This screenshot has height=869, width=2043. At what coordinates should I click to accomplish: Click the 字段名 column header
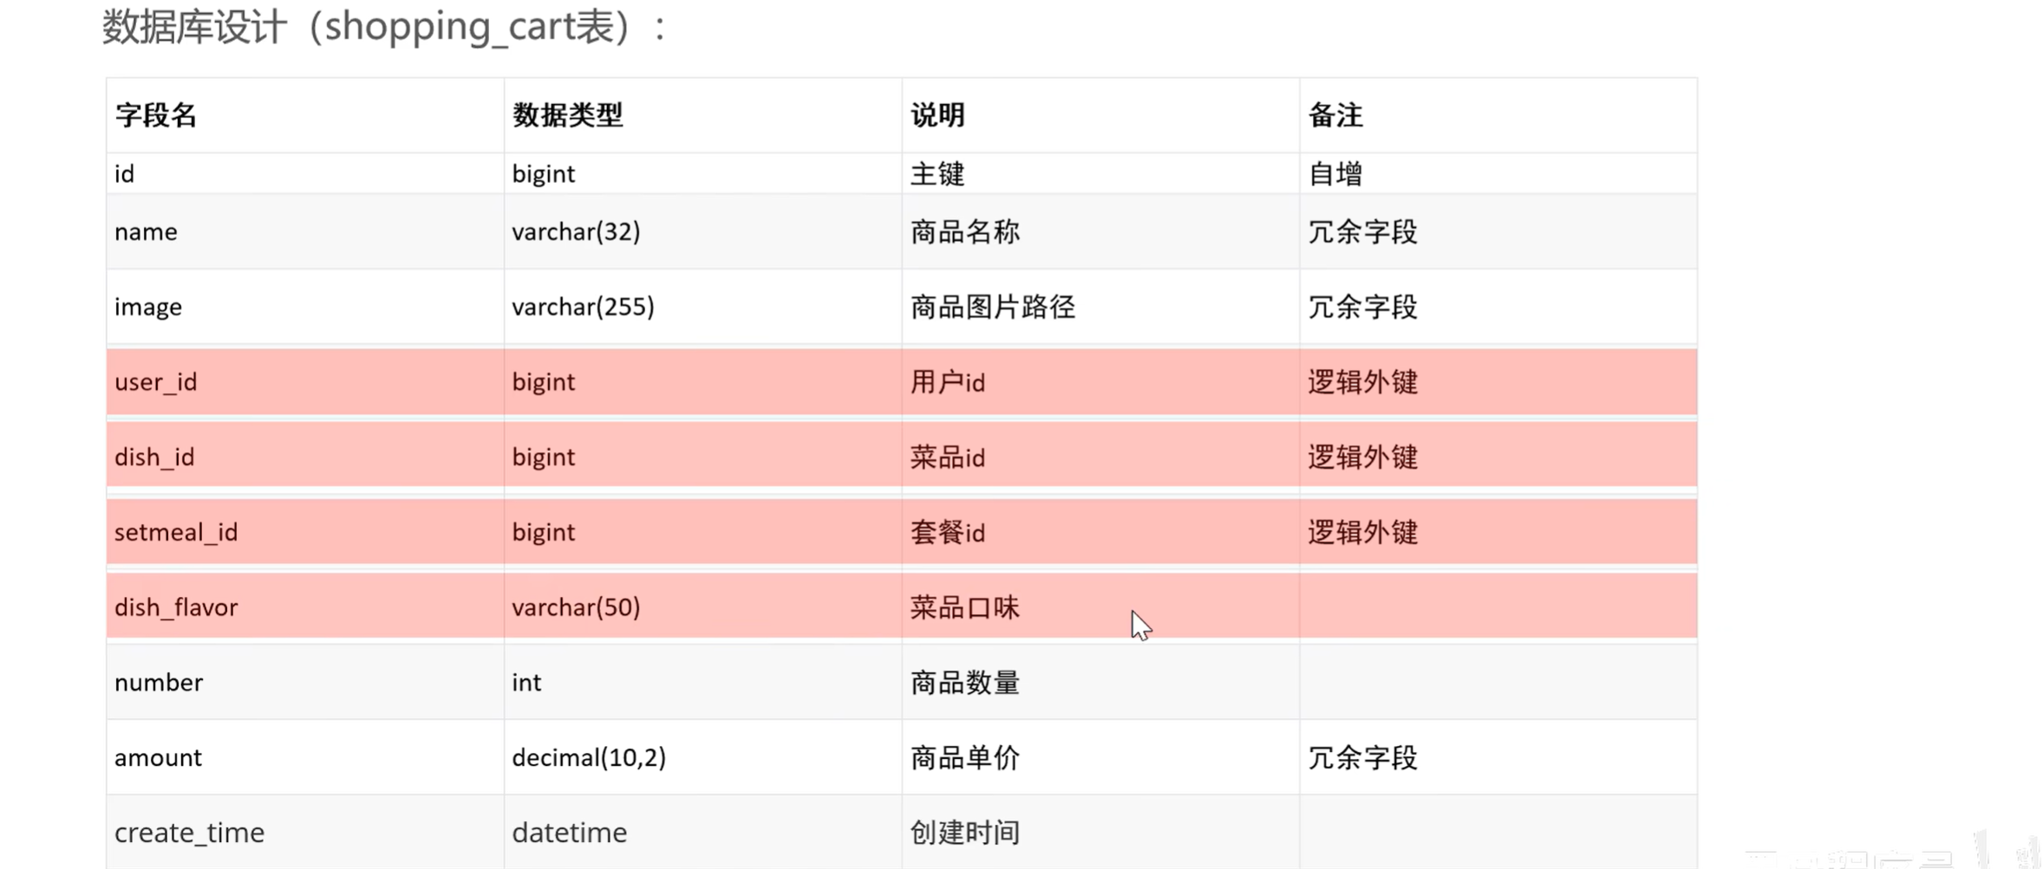click(304, 115)
